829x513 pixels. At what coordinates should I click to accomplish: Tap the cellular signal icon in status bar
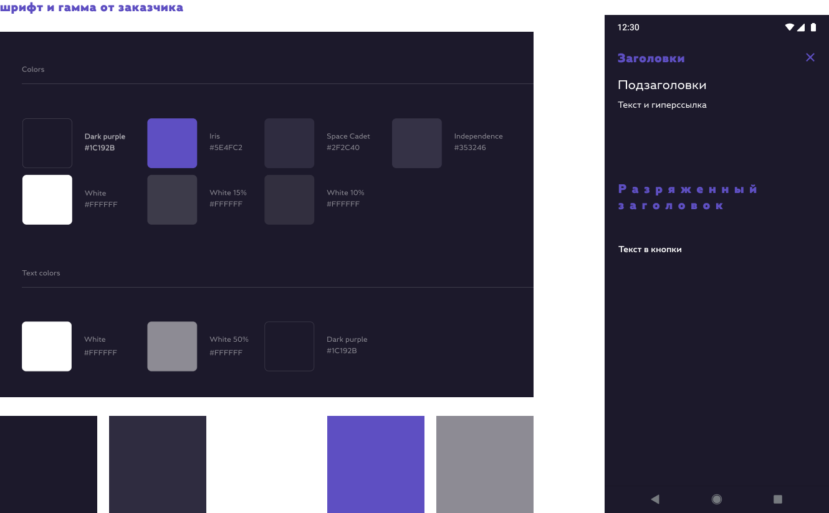(801, 27)
